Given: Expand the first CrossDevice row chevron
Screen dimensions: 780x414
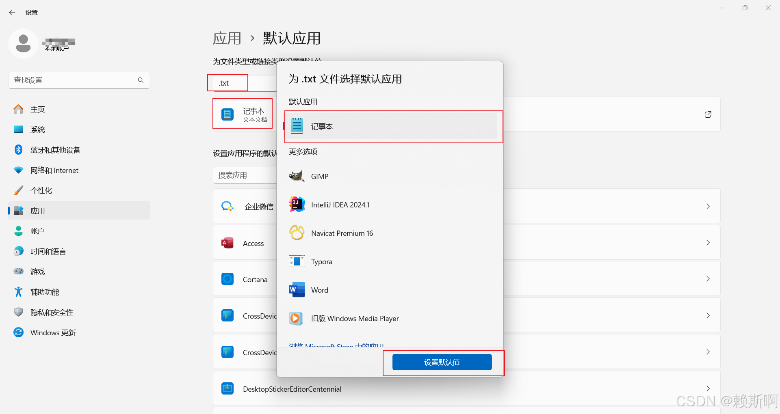Looking at the screenshot, I should (708, 315).
